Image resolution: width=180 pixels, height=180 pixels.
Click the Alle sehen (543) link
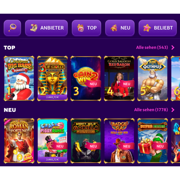click(x=152, y=48)
